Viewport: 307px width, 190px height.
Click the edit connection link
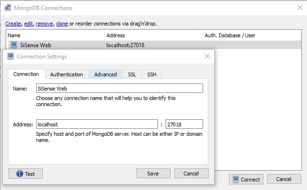[28, 24]
